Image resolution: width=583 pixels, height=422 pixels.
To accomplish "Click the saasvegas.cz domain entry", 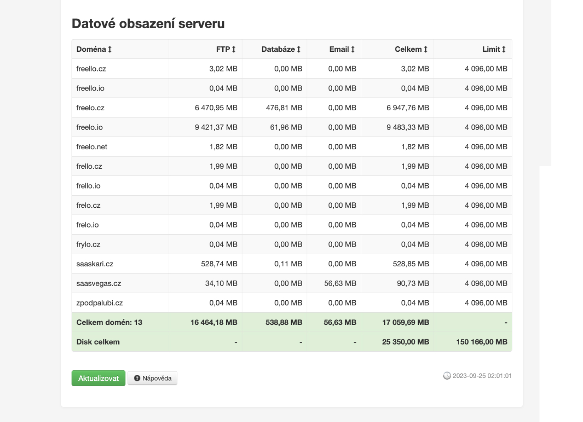I will [x=98, y=283].
